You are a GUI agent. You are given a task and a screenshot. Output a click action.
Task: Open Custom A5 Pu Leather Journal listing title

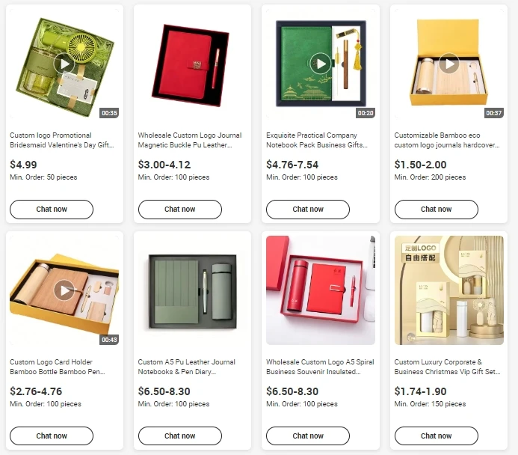tap(186, 367)
